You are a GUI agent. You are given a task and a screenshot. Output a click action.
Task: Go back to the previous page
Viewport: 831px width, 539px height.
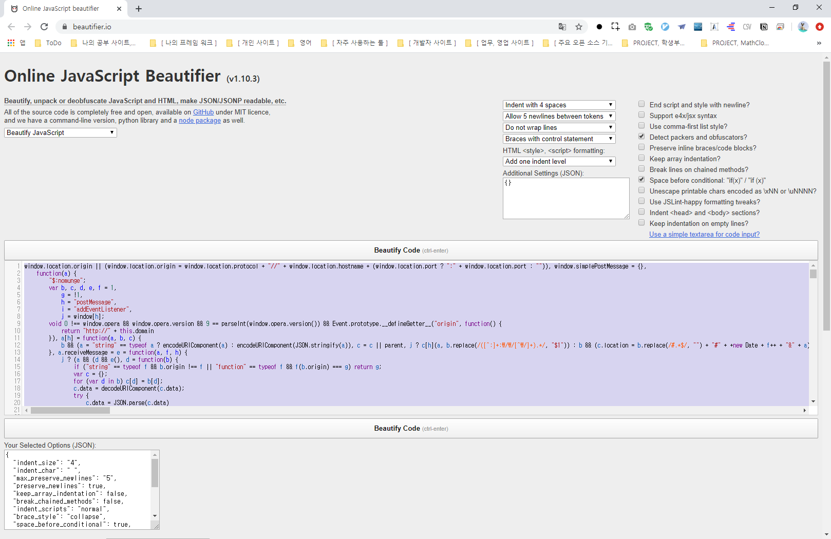[11, 27]
